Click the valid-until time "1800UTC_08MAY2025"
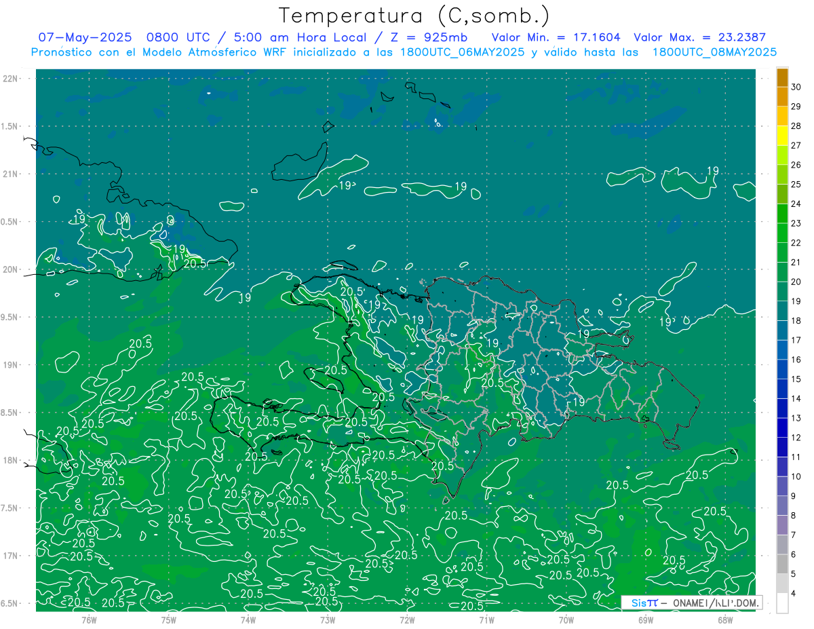 [714, 52]
